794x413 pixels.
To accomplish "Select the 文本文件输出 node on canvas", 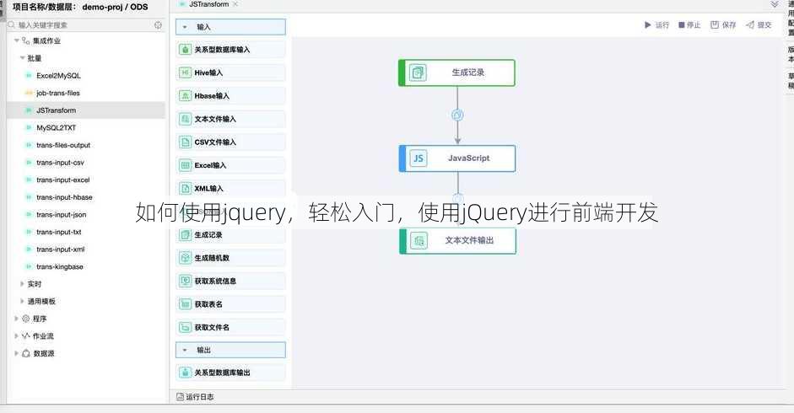I will point(458,241).
